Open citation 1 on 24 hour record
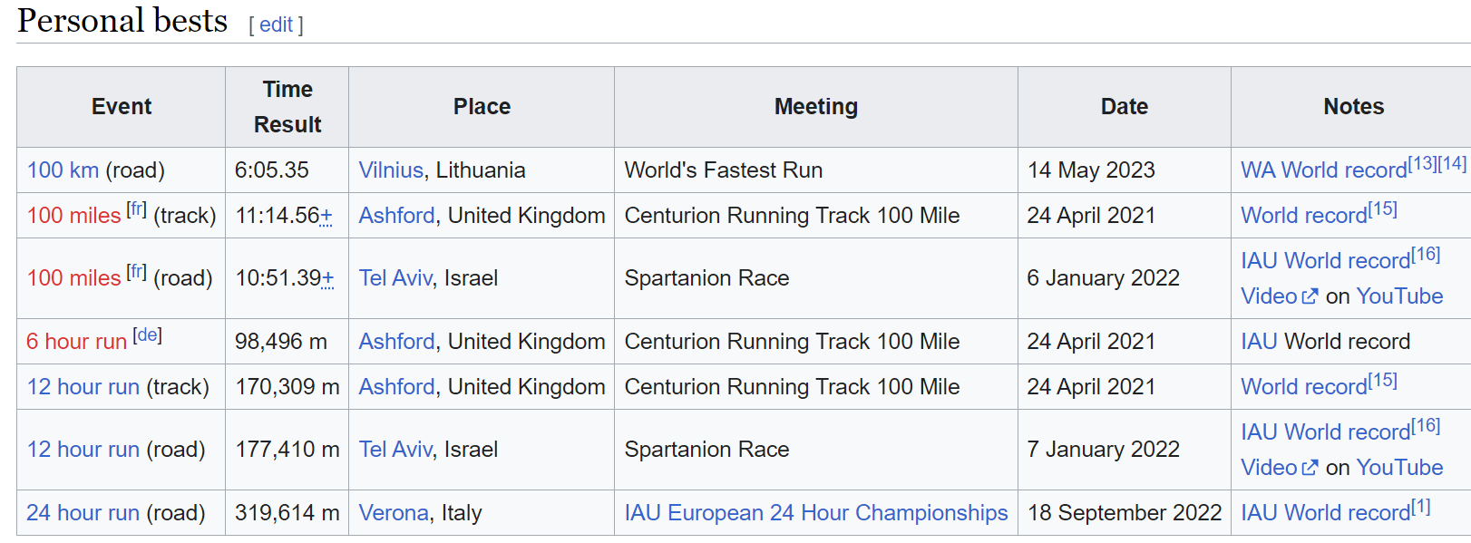Image resolution: width=1471 pixels, height=543 pixels. 1421,507
